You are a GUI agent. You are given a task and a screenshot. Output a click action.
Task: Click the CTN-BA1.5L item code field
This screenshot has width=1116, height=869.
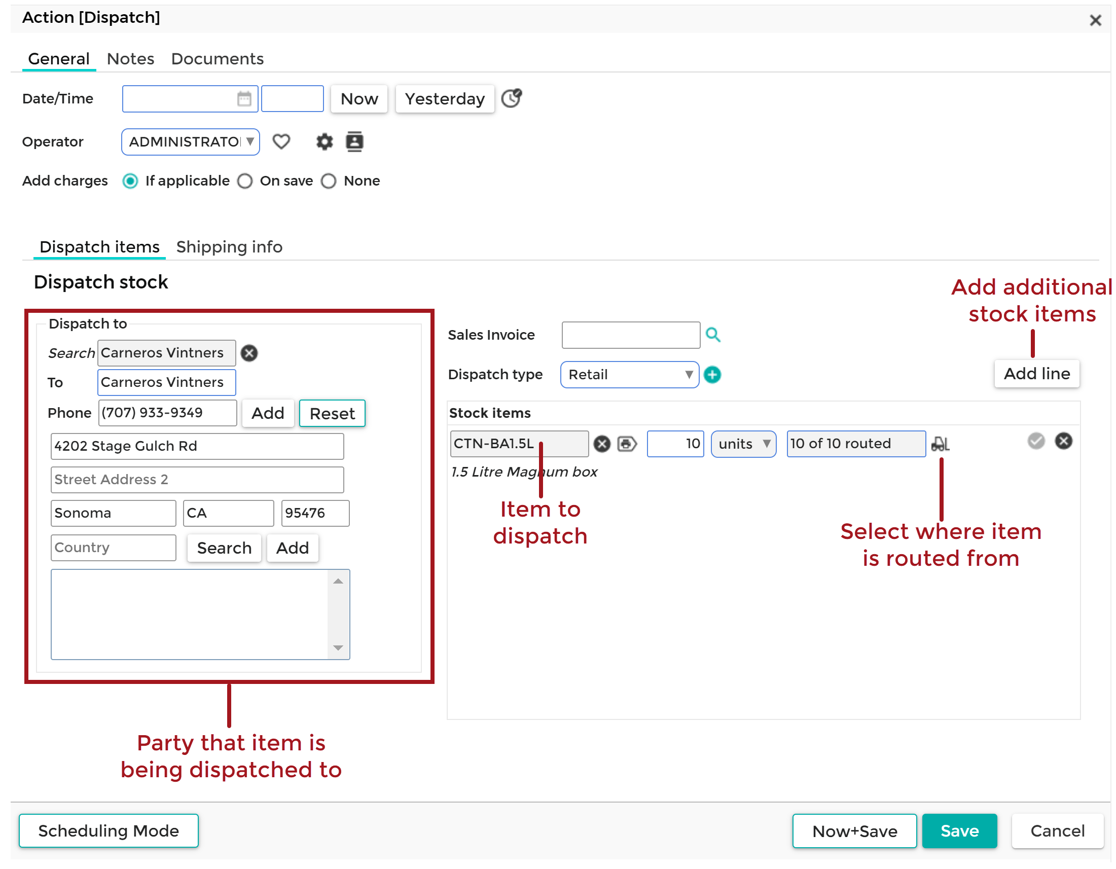tap(520, 444)
